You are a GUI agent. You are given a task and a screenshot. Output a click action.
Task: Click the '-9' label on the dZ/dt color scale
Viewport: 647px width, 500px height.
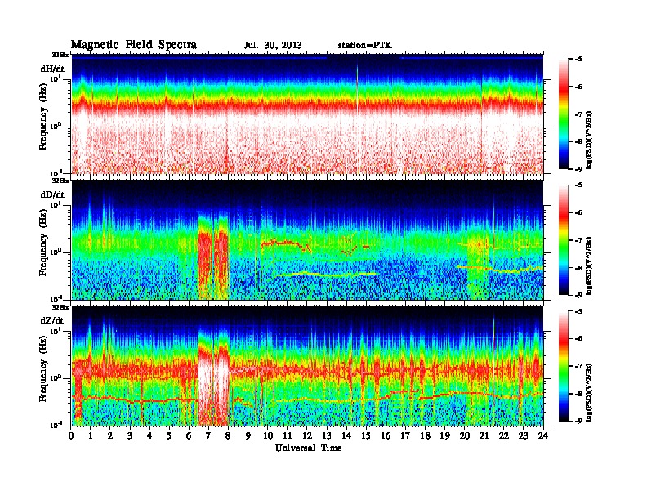point(578,421)
